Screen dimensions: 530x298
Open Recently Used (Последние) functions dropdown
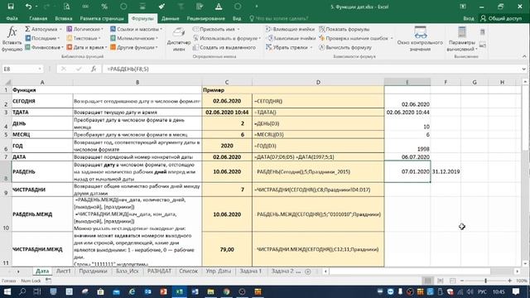pos(42,38)
